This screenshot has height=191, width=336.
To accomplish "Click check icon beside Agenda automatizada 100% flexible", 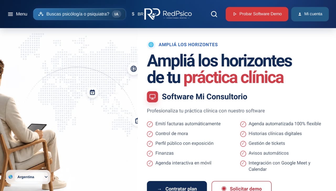I will pyautogui.click(x=243, y=124).
